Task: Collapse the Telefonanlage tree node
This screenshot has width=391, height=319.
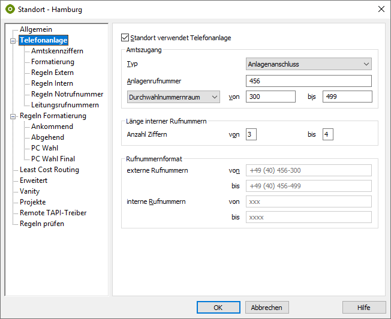Action: pos(13,41)
